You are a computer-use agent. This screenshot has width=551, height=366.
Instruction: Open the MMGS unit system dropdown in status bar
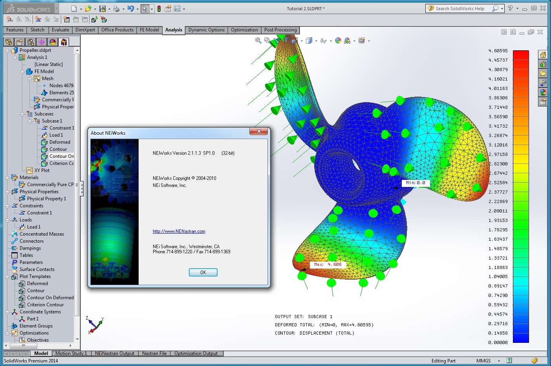coord(499,361)
